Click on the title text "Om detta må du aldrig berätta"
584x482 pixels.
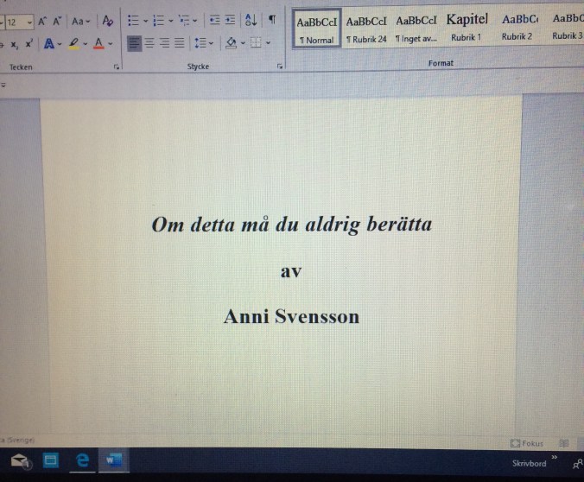coord(292,225)
